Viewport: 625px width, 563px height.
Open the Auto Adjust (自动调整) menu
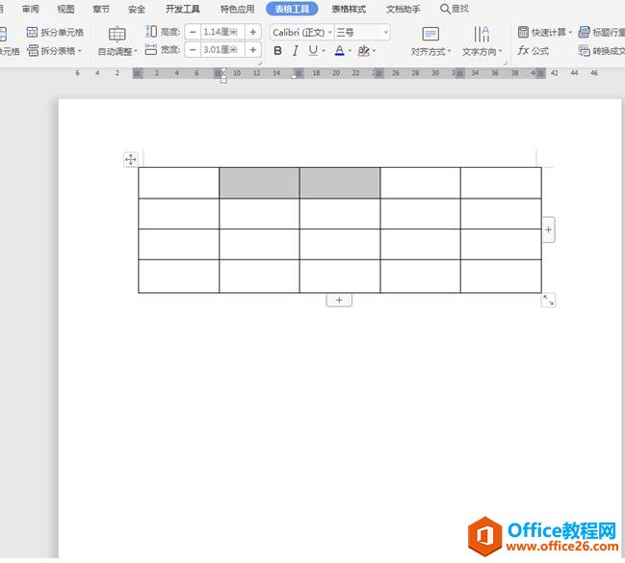coord(117,41)
